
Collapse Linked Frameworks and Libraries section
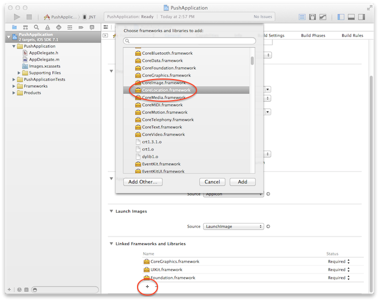111,244
